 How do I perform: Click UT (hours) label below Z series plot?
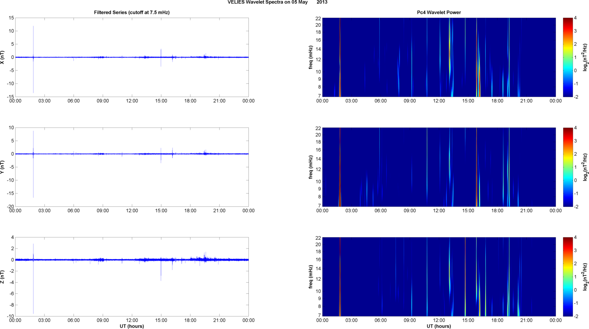tap(132, 326)
